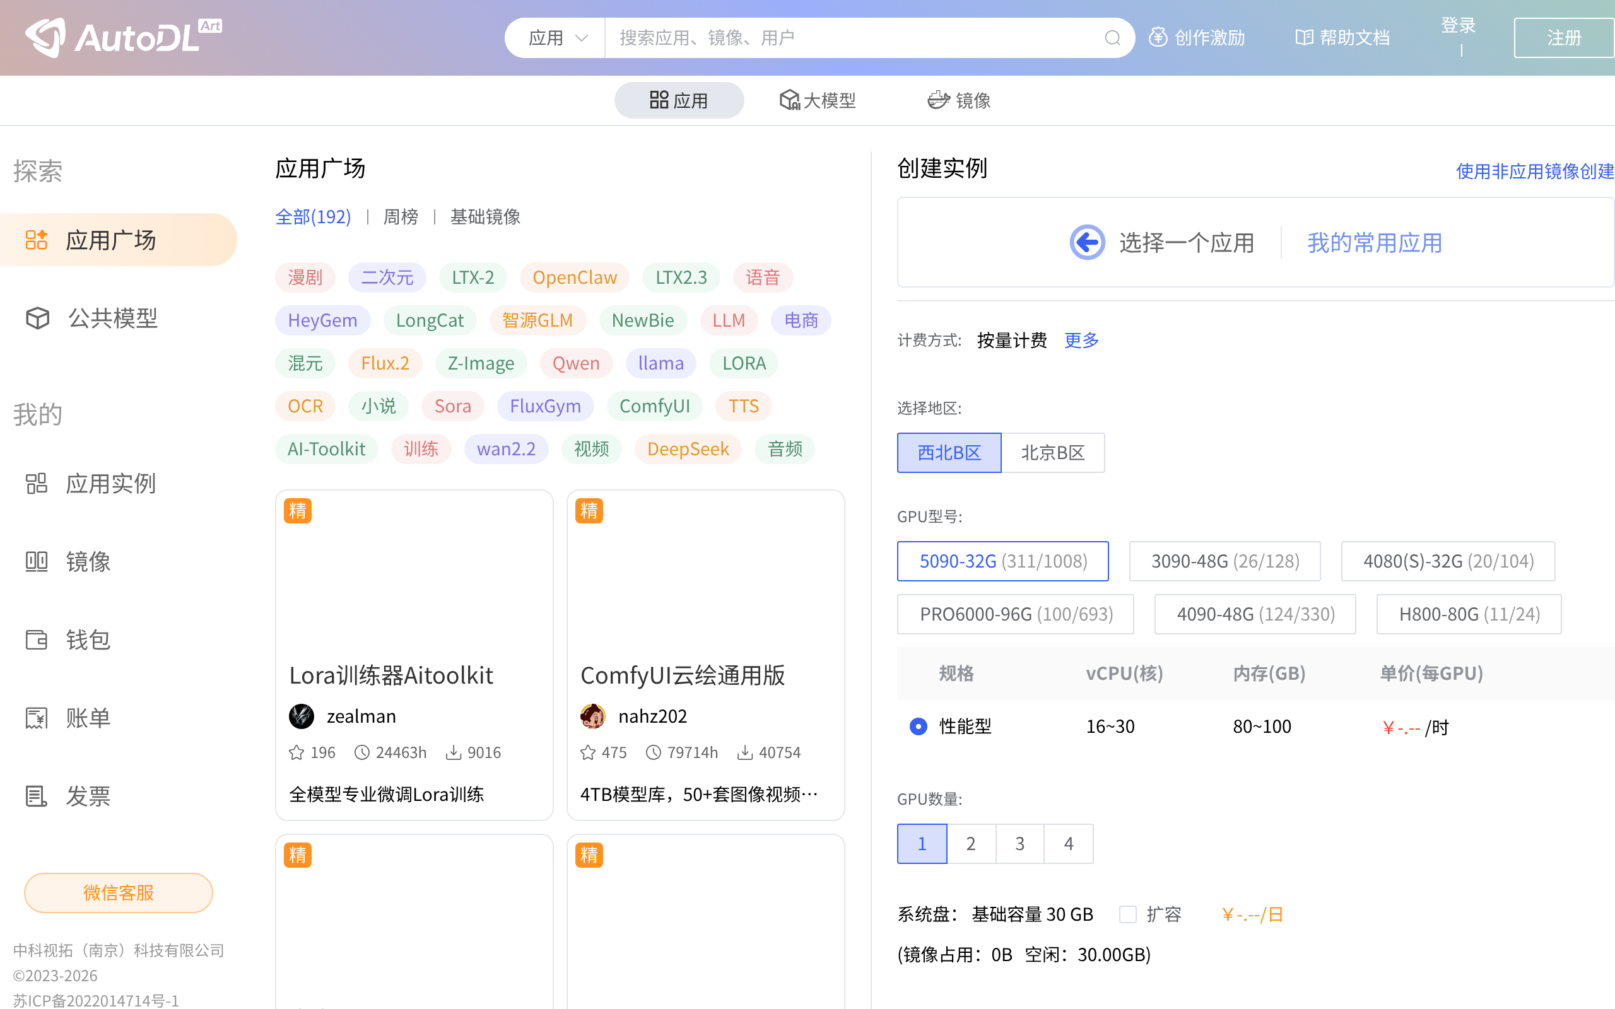Click the star icon on Lora训练器Aitoolkit card

[x=297, y=753]
